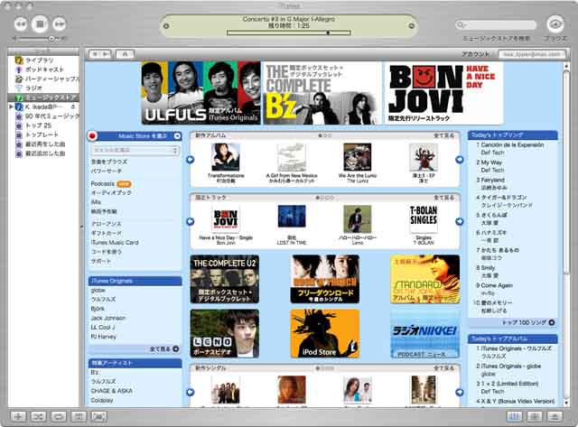Image resolution: width=578 pixels, height=427 pixels.
Task: Open the Top Rated smart playlist
Action: click(x=43, y=135)
